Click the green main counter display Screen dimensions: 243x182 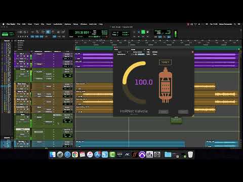(x=82, y=32)
